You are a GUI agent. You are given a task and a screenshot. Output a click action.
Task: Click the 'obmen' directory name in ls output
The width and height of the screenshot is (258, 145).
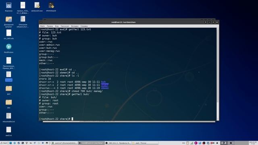coord(105,88)
